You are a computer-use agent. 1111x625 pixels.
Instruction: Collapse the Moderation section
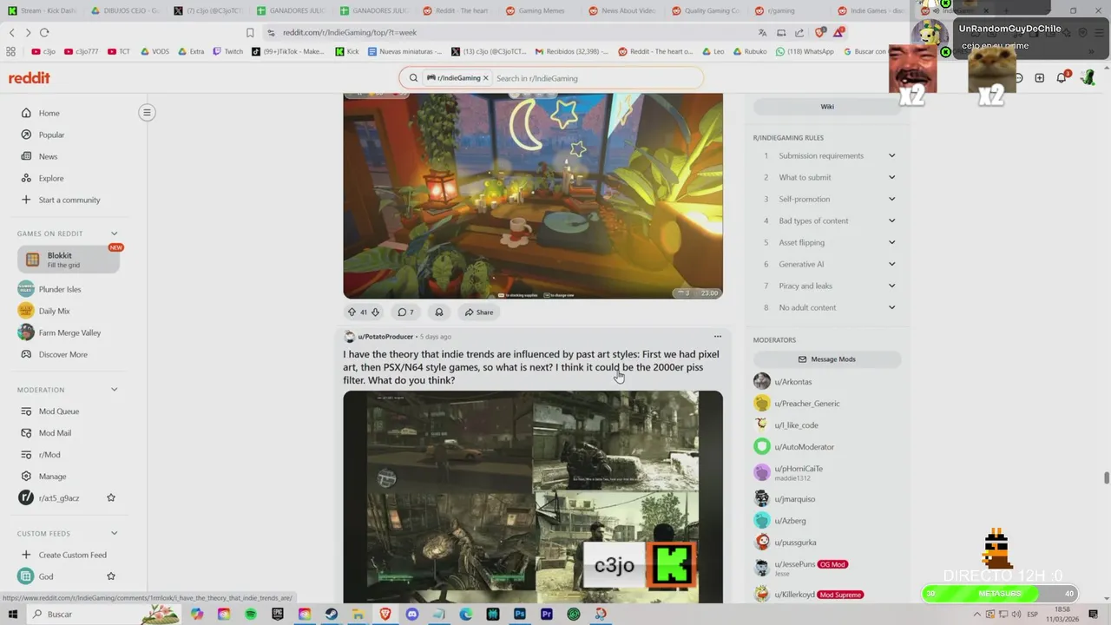point(114,390)
